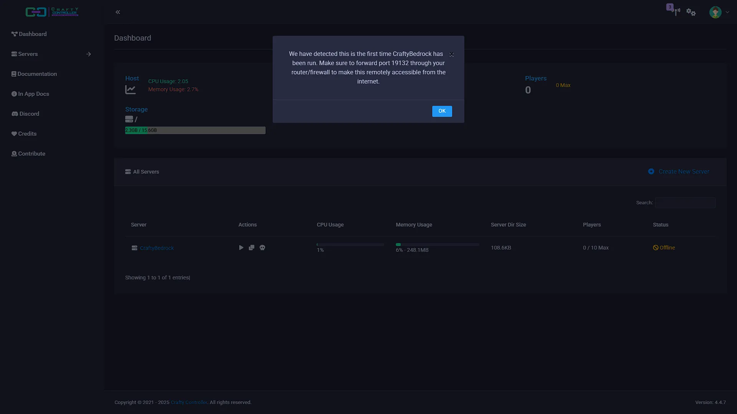Open panel settings gears icon
The height and width of the screenshot is (414, 737).
[x=691, y=12]
